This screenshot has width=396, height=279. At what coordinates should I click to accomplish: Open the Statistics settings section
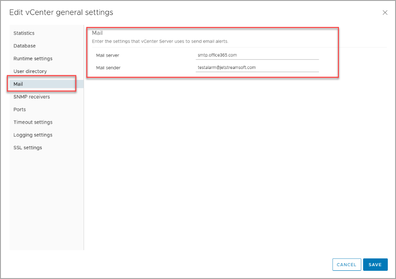[x=24, y=33]
